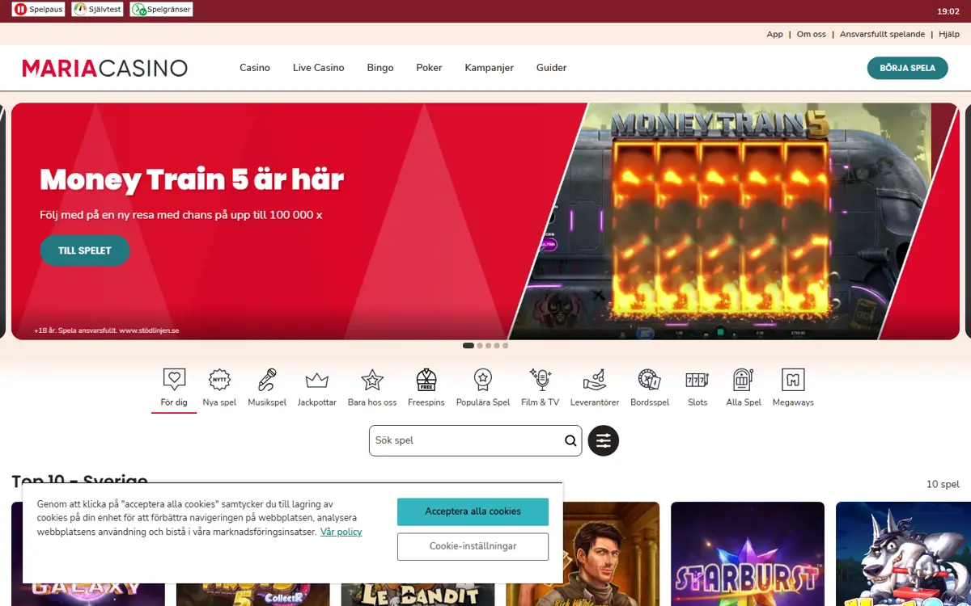
Task: Open the Nya spel category
Action: pos(219,388)
